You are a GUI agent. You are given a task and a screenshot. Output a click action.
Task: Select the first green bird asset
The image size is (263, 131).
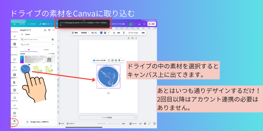click(x=37, y=69)
